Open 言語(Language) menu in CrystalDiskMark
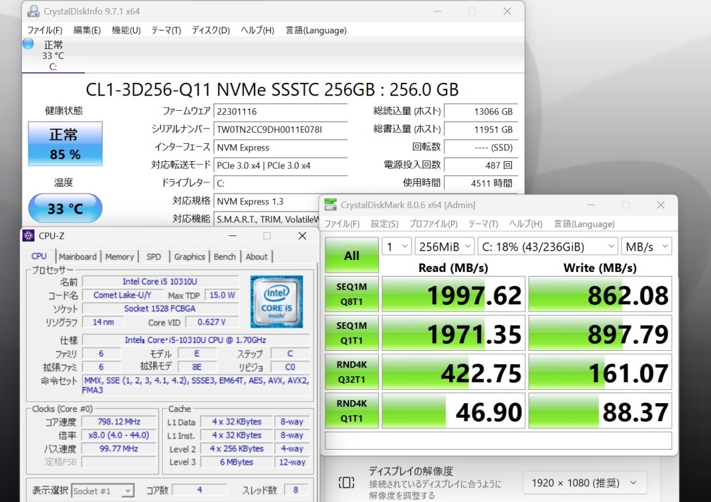The height and width of the screenshot is (502, 711). pos(584,223)
